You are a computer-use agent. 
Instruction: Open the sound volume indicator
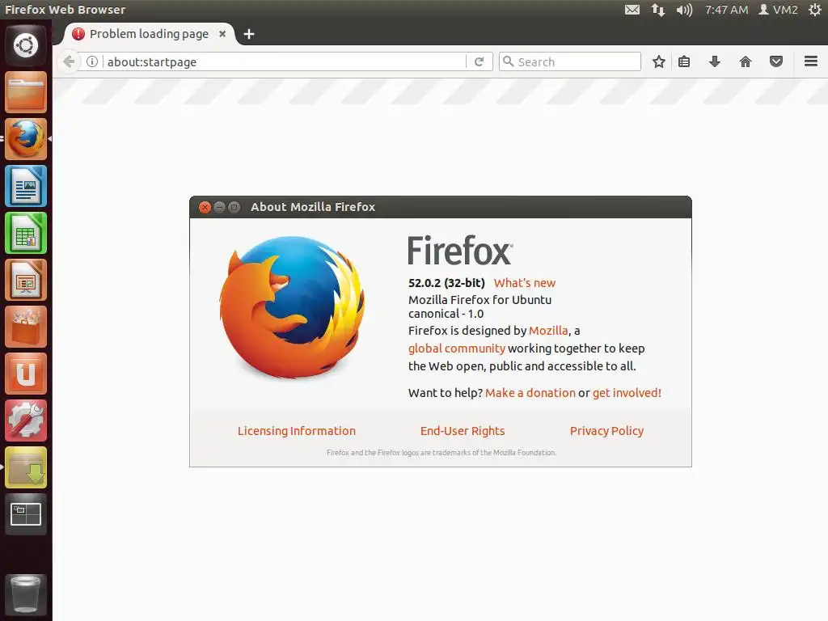pos(684,10)
